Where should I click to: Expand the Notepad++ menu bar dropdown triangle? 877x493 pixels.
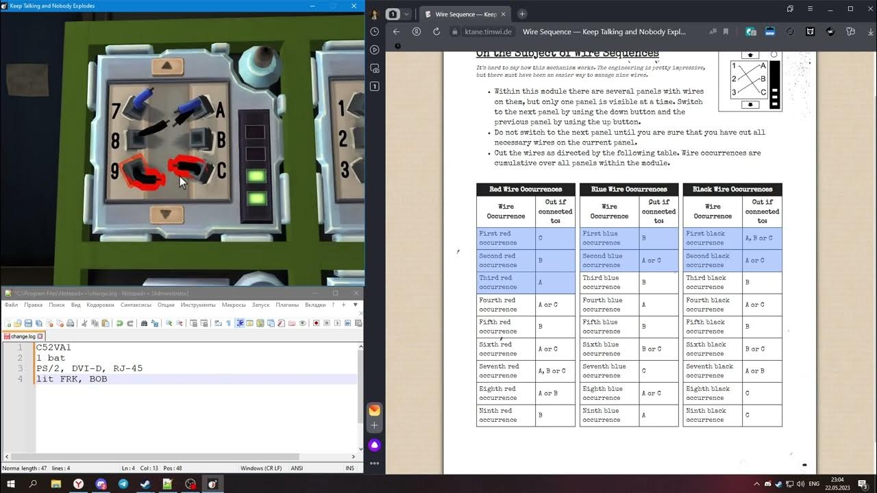(x=355, y=305)
